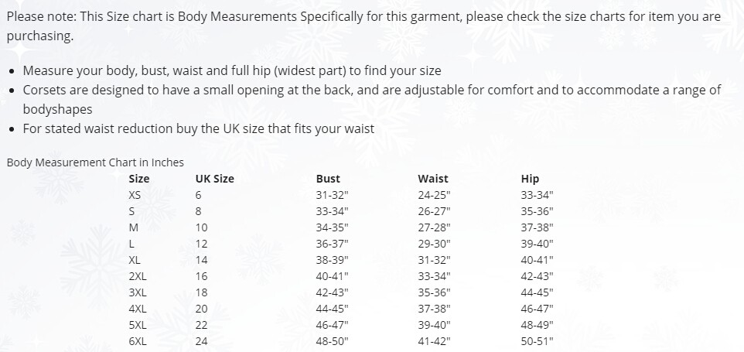
Task: Click the "Measure your body" bullet text
Action: (x=232, y=70)
